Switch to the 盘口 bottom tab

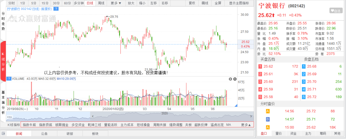point(264,134)
